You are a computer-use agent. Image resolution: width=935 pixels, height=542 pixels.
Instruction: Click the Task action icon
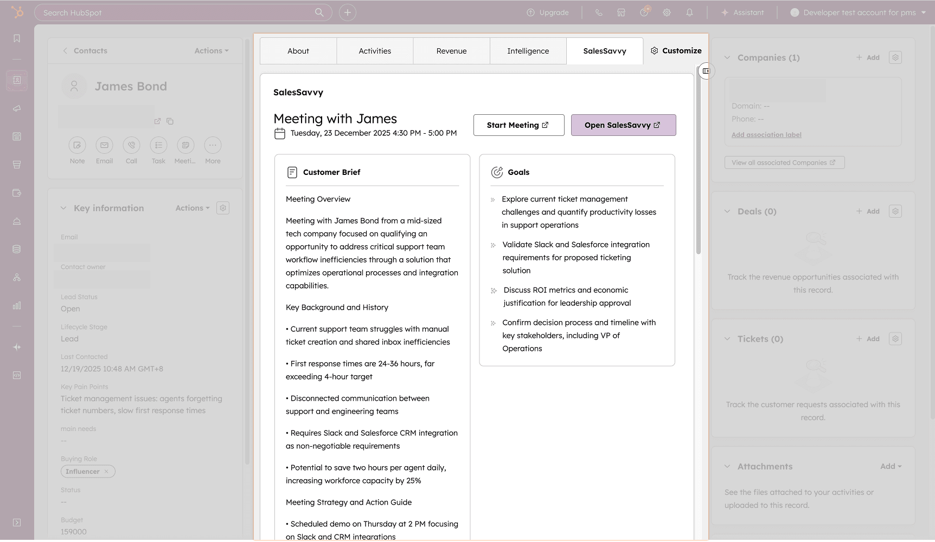point(158,145)
